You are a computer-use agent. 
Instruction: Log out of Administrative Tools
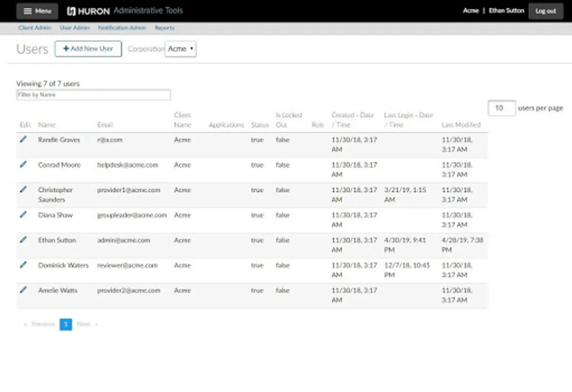click(546, 11)
